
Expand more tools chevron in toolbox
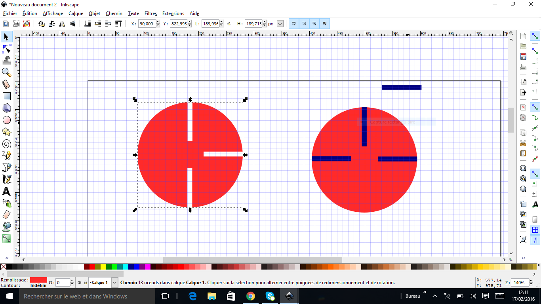coord(6,257)
